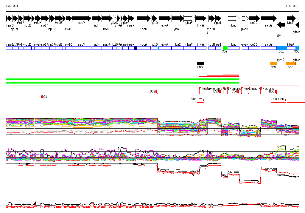This screenshot has height=213, width=305.
Task: Click the black rpoA gene arrow
Action: pyautogui.click(x=144, y=18)
